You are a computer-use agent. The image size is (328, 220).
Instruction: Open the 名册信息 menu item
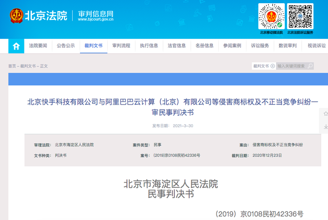coord(204,46)
